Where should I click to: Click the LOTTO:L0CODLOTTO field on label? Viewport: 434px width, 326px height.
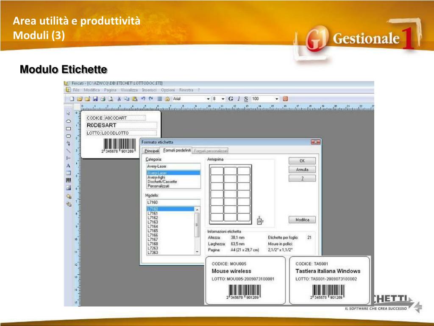(121, 133)
